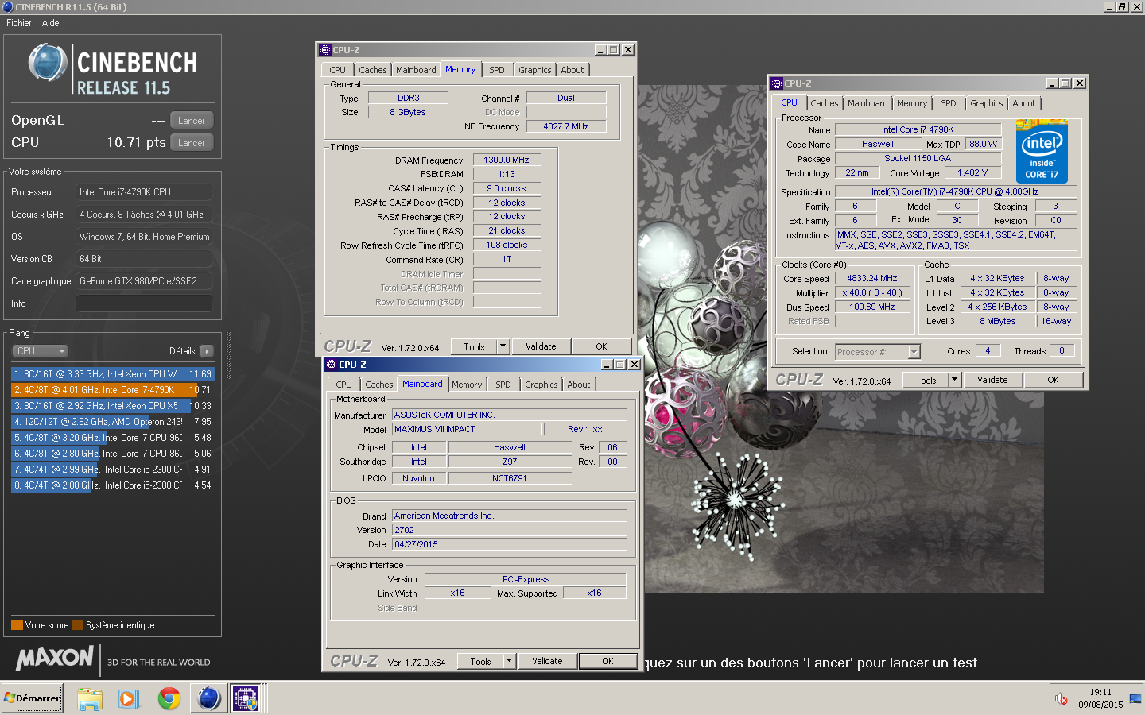1145x715 pixels.
Task: Click the DRAM Frequency 1309.0 MHz value
Action: tap(507, 160)
